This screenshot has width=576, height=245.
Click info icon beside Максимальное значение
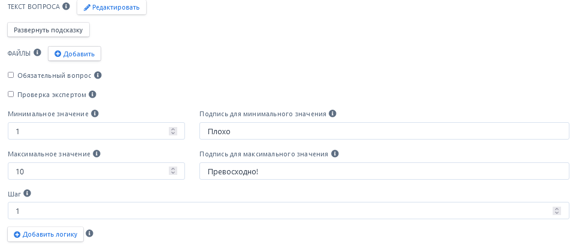(x=97, y=154)
